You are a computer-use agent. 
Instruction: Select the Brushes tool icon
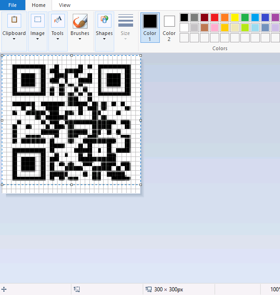[80, 21]
